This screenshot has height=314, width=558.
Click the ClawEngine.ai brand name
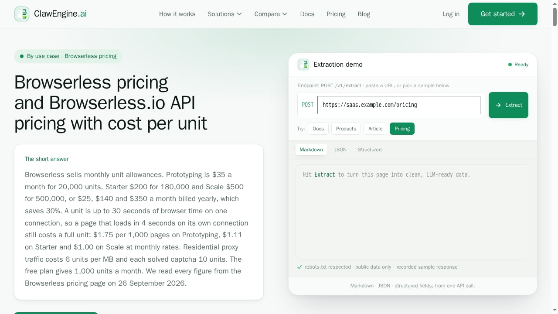60,14
